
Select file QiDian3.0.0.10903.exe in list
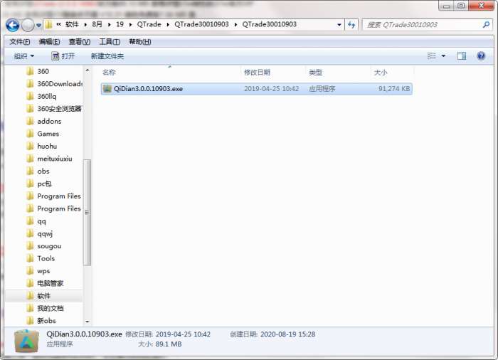[257, 89]
